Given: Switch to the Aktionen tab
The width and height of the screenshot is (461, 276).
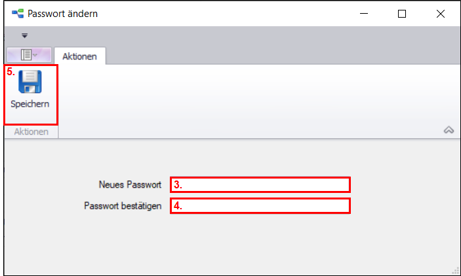Looking at the screenshot, I should coord(79,56).
